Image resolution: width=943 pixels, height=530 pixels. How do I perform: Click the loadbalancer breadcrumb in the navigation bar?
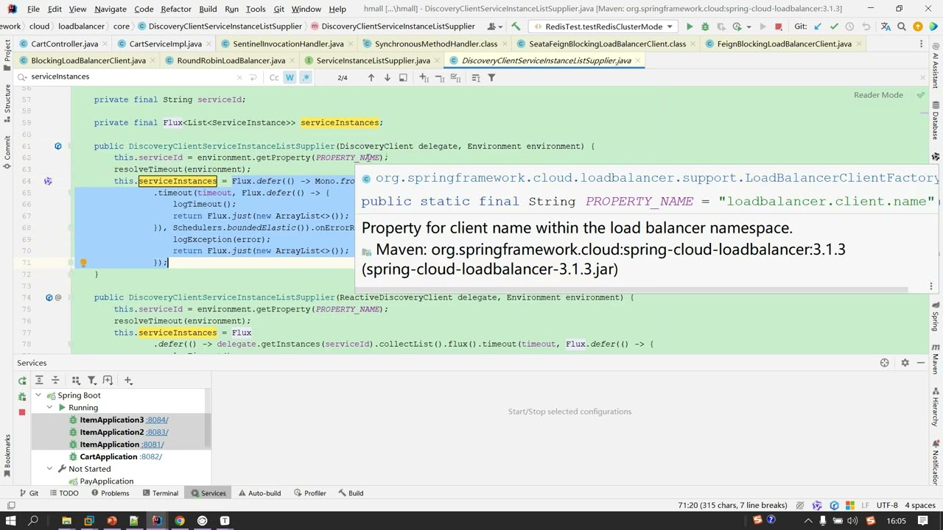click(x=81, y=26)
